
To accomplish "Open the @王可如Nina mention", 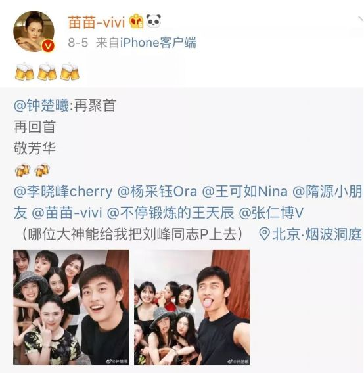I will click(x=244, y=191).
